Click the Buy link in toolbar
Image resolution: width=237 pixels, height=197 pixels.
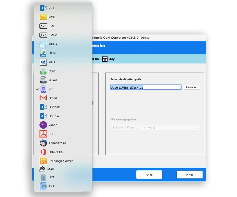point(112,59)
